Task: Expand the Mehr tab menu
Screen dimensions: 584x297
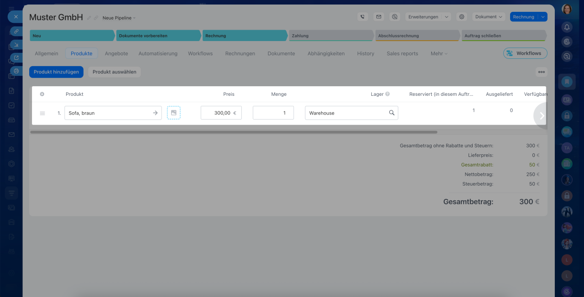Action: pos(438,53)
